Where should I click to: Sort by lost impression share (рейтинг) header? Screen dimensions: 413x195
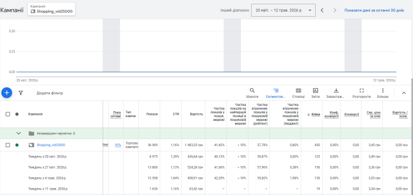tap(260, 114)
